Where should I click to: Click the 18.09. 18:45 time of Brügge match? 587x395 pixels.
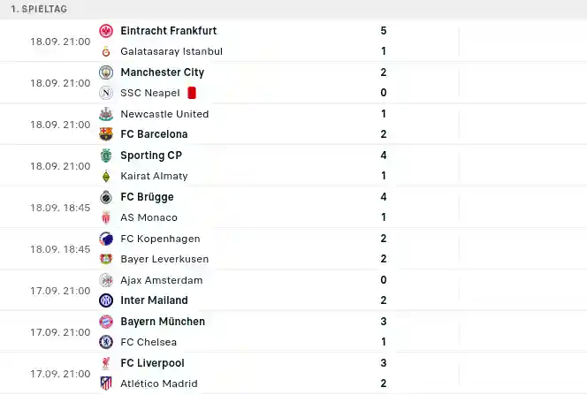[x=60, y=208]
